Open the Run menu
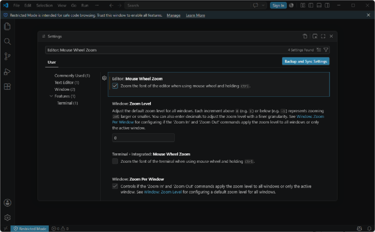 (85, 5)
